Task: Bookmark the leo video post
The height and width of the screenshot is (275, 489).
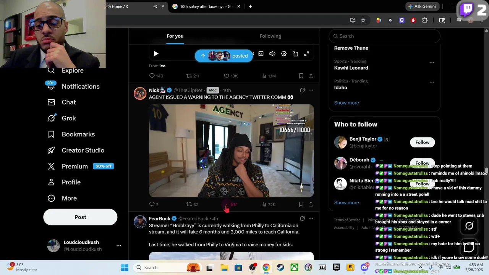Action: click(301, 76)
